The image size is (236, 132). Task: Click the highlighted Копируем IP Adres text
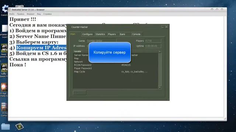(x=41, y=48)
